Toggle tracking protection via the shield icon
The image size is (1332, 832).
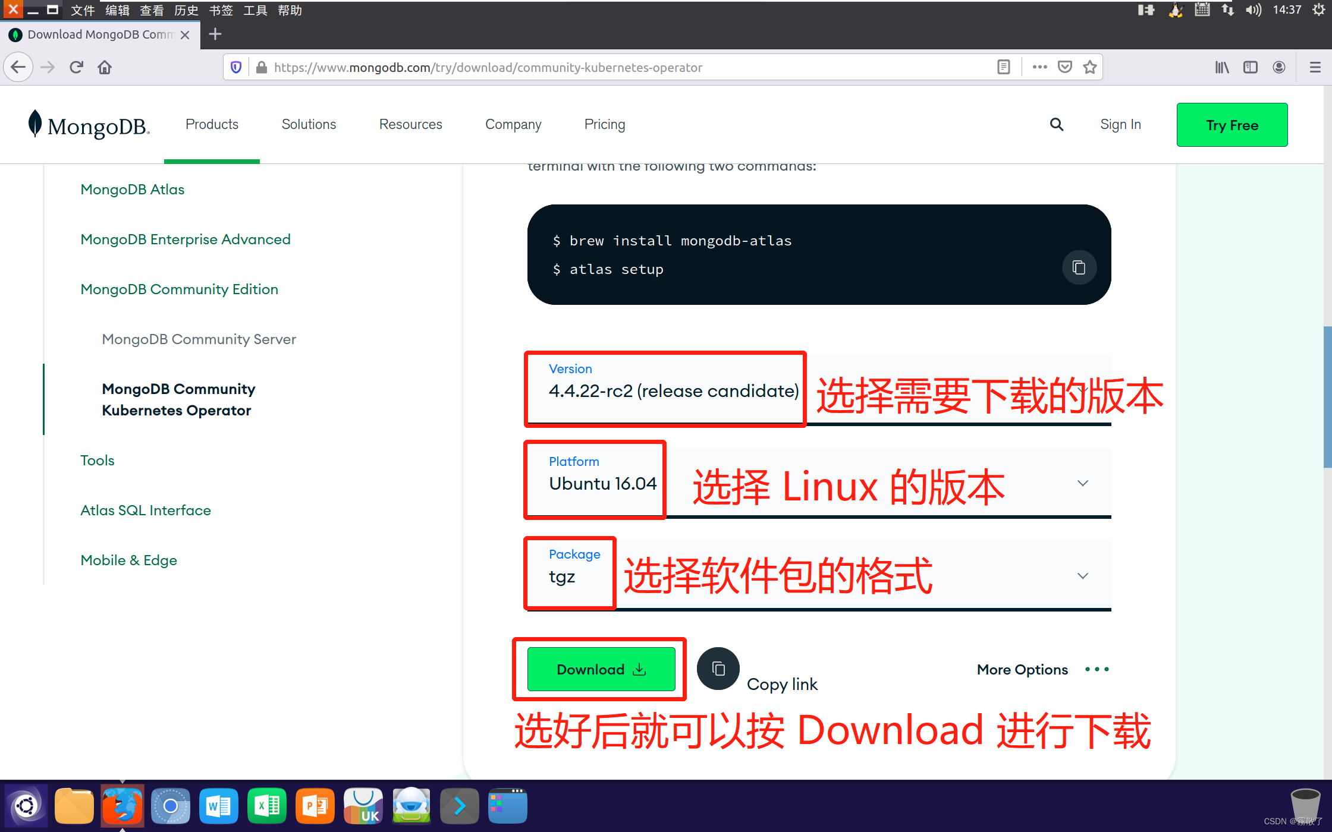pos(235,67)
